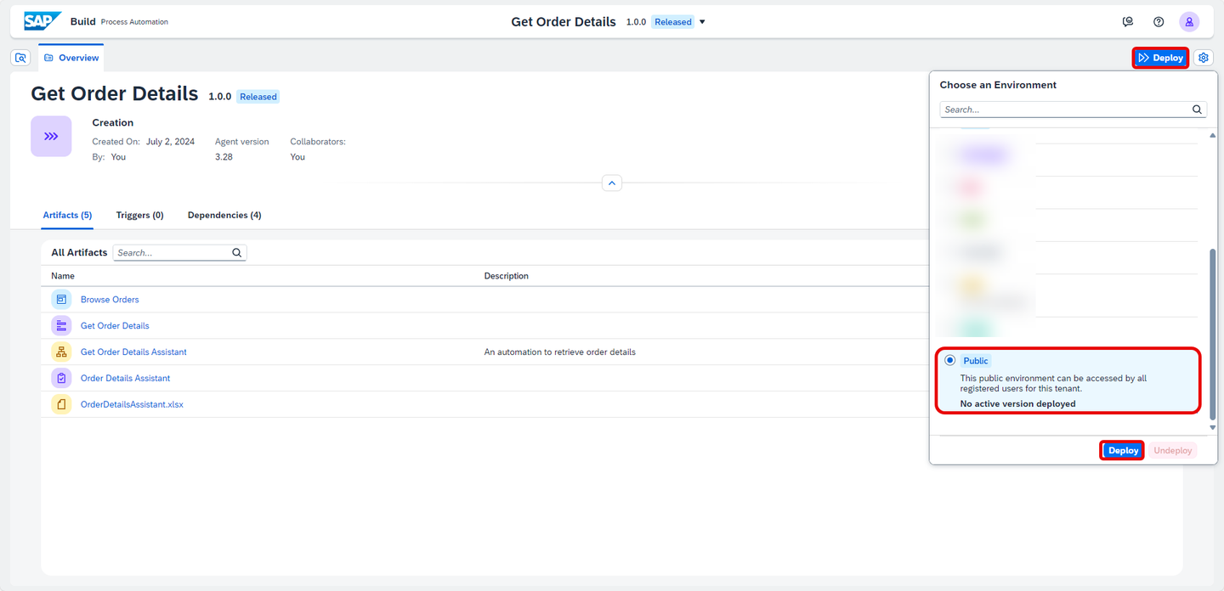Click the top-right Deploy button

click(x=1160, y=58)
